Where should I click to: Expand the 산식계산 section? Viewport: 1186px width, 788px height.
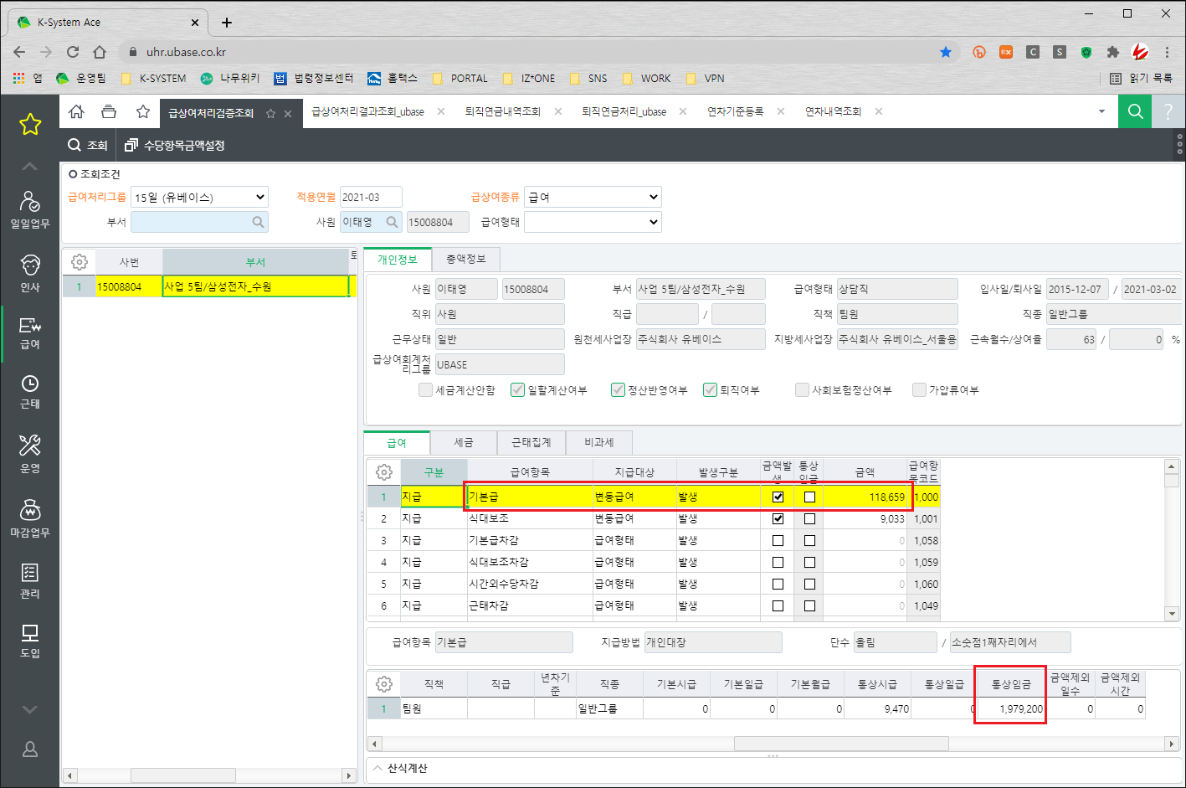coord(400,768)
